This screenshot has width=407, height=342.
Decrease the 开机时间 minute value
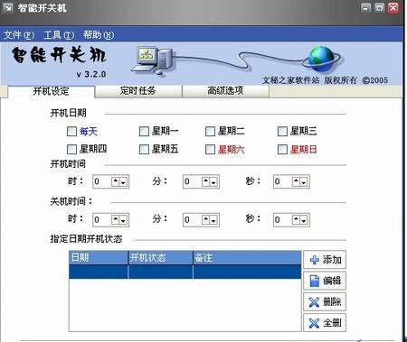(x=213, y=181)
